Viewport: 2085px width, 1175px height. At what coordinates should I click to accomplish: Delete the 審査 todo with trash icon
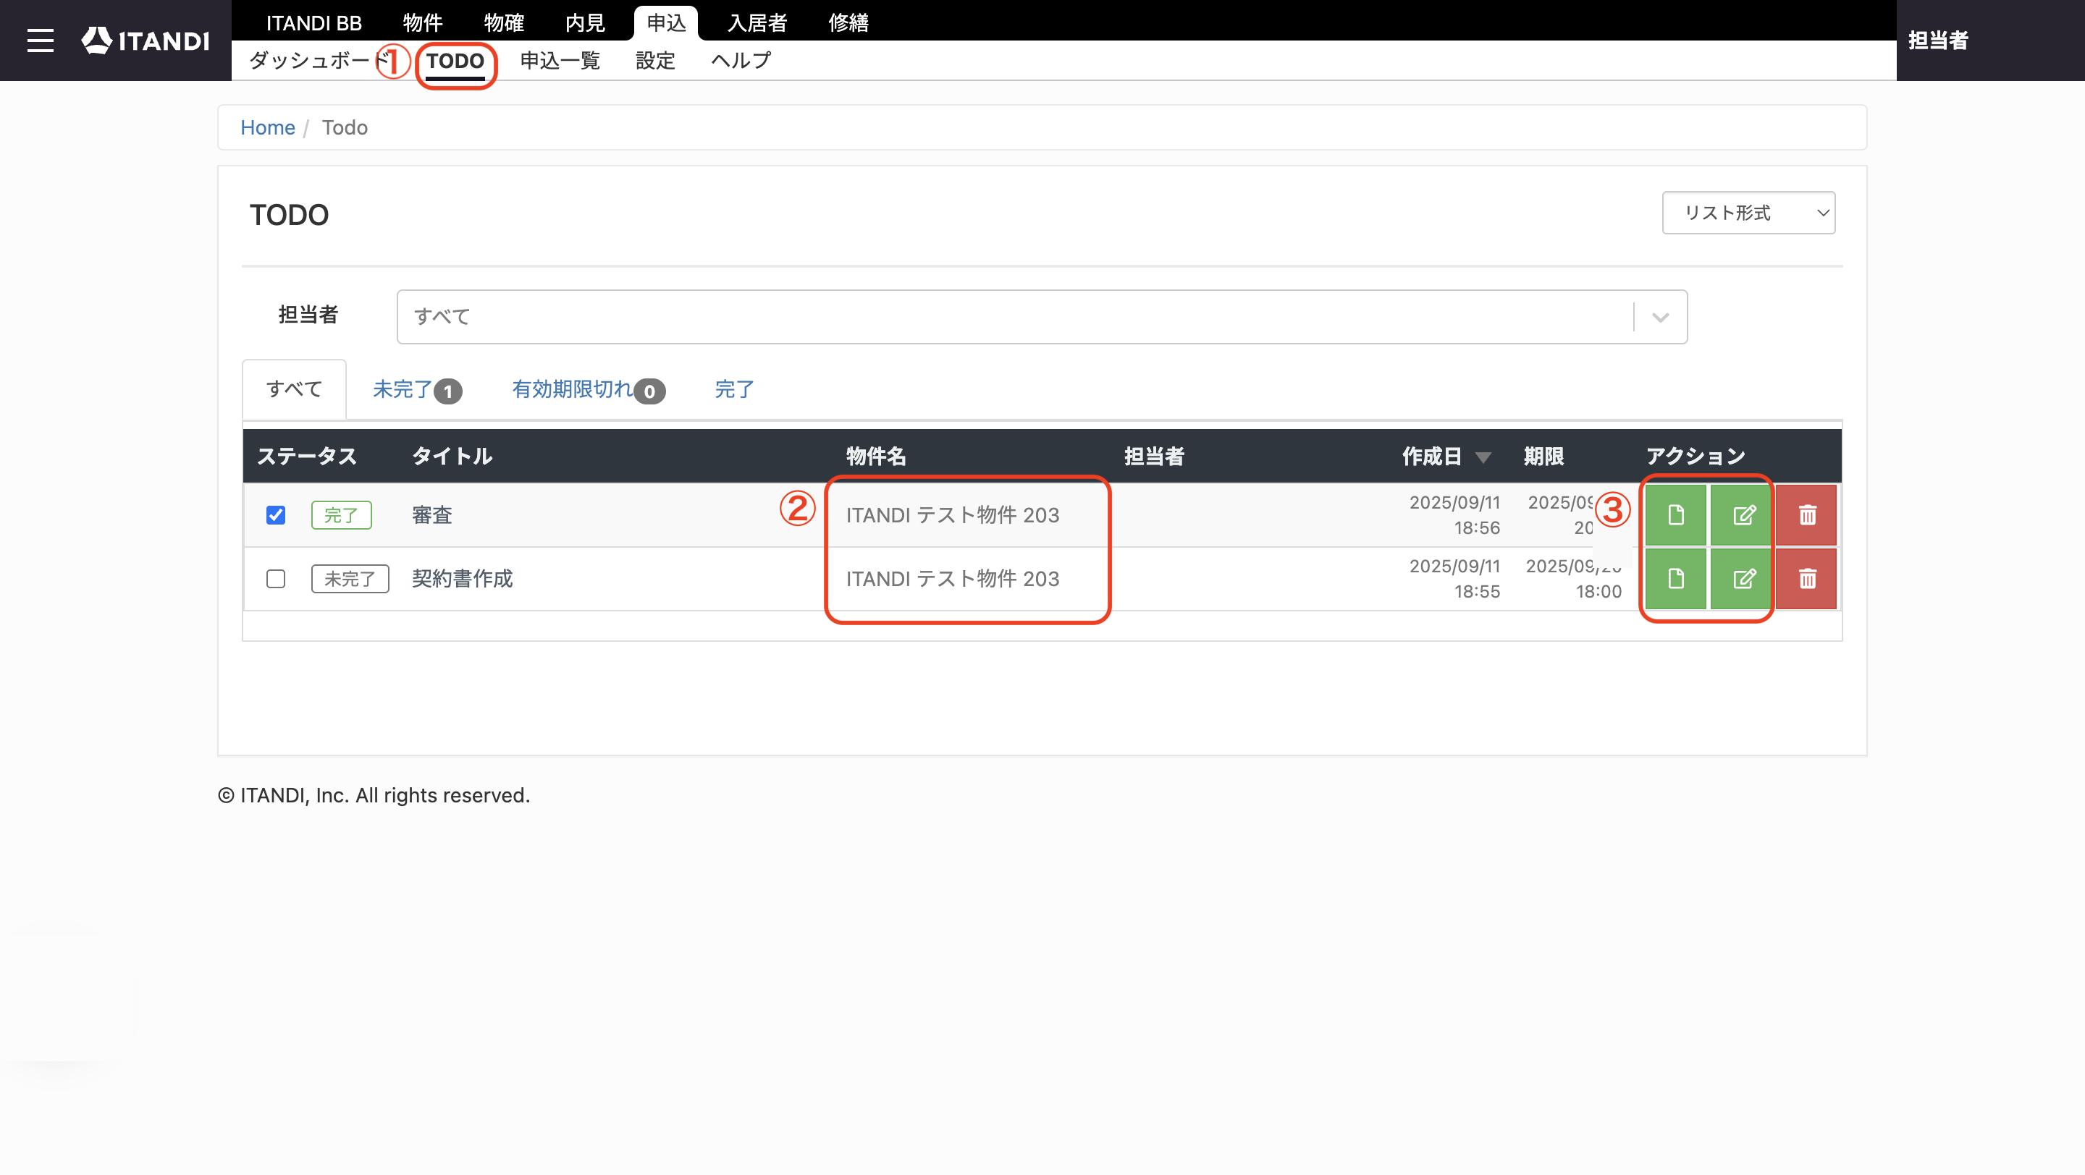1806,515
